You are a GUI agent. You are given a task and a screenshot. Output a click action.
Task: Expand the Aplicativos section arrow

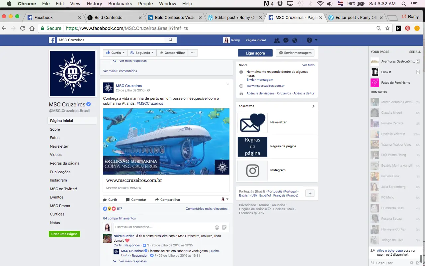(x=313, y=106)
